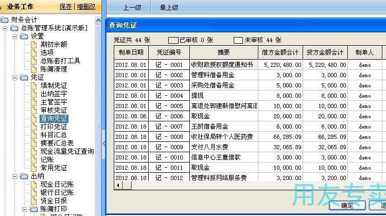Open 审核凭证 tree item label

coord(54,111)
